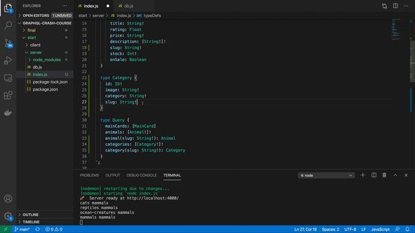Image resolution: width=415 pixels, height=233 pixels.
Task: Open the Explorer view in activity bar
Action: pos(8,8)
